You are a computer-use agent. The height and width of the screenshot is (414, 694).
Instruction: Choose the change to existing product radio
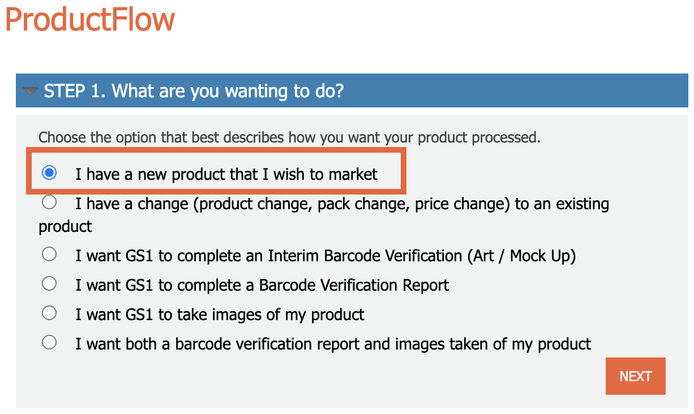tap(49, 202)
